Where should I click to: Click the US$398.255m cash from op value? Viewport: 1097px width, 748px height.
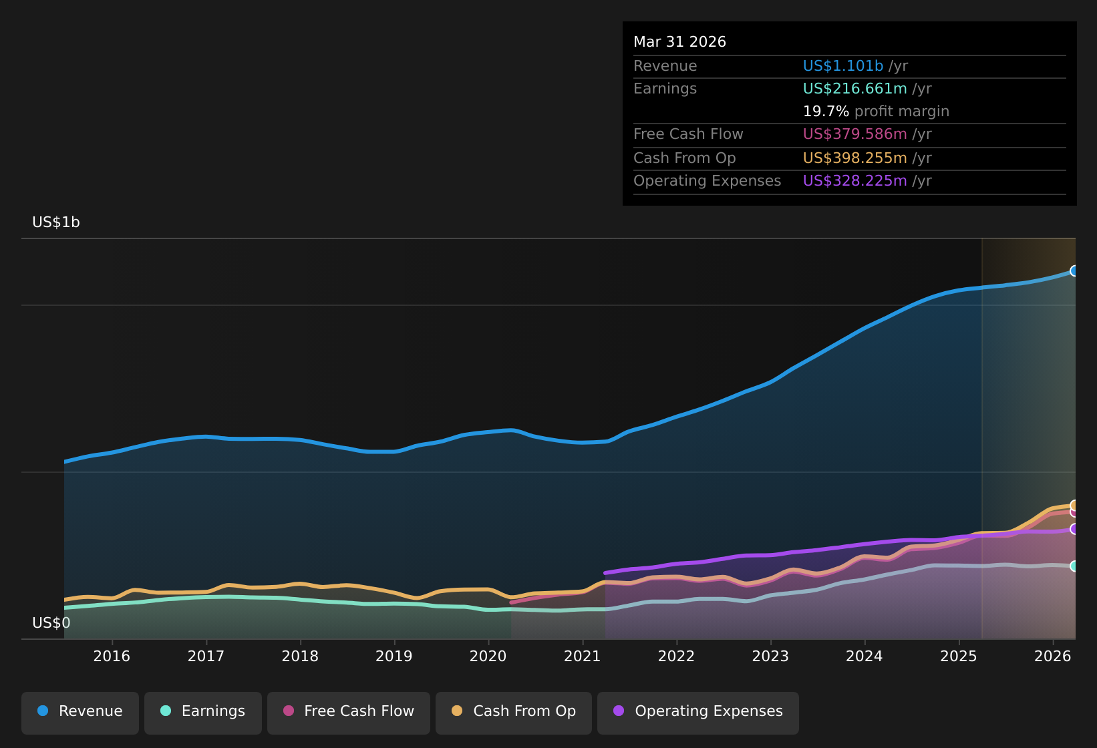pos(854,158)
